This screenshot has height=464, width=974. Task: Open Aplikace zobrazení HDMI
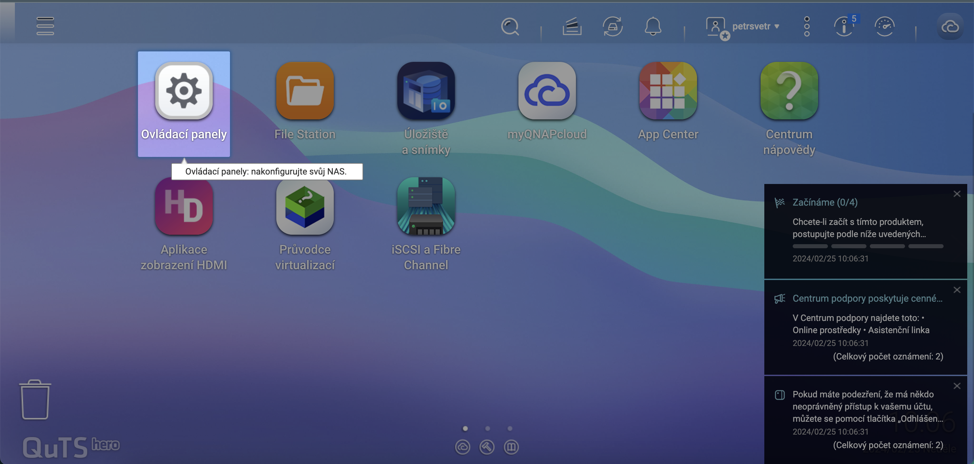coord(184,206)
